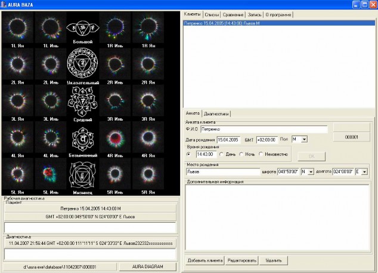Click the Дополнительная информация text area
The width and height of the screenshot is (378, 273).
[x=277, y=217]
